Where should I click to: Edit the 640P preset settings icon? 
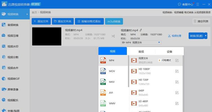coord(177,93)
